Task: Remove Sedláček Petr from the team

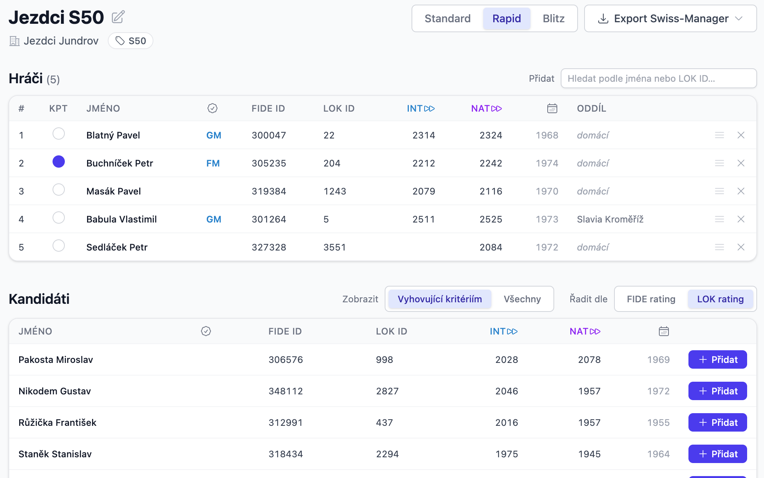Action: click(741, 247)
